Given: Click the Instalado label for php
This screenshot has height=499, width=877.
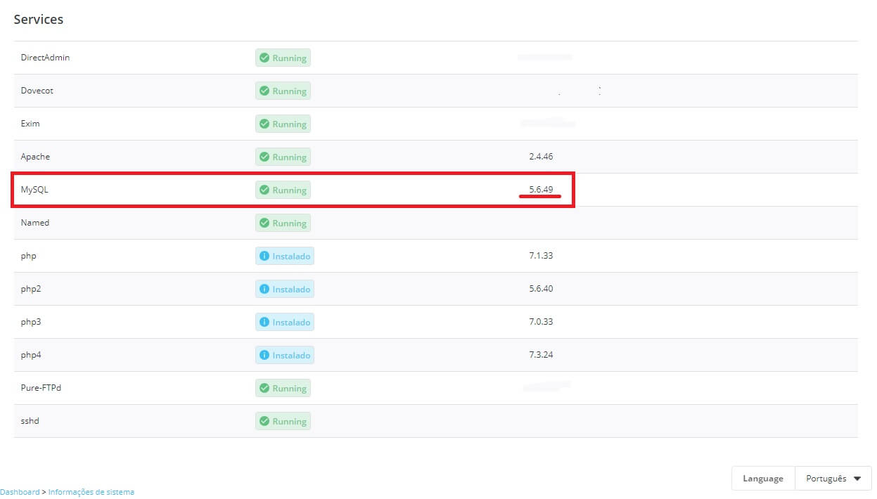Looking at the screenshot, I should tap(291, 257).
